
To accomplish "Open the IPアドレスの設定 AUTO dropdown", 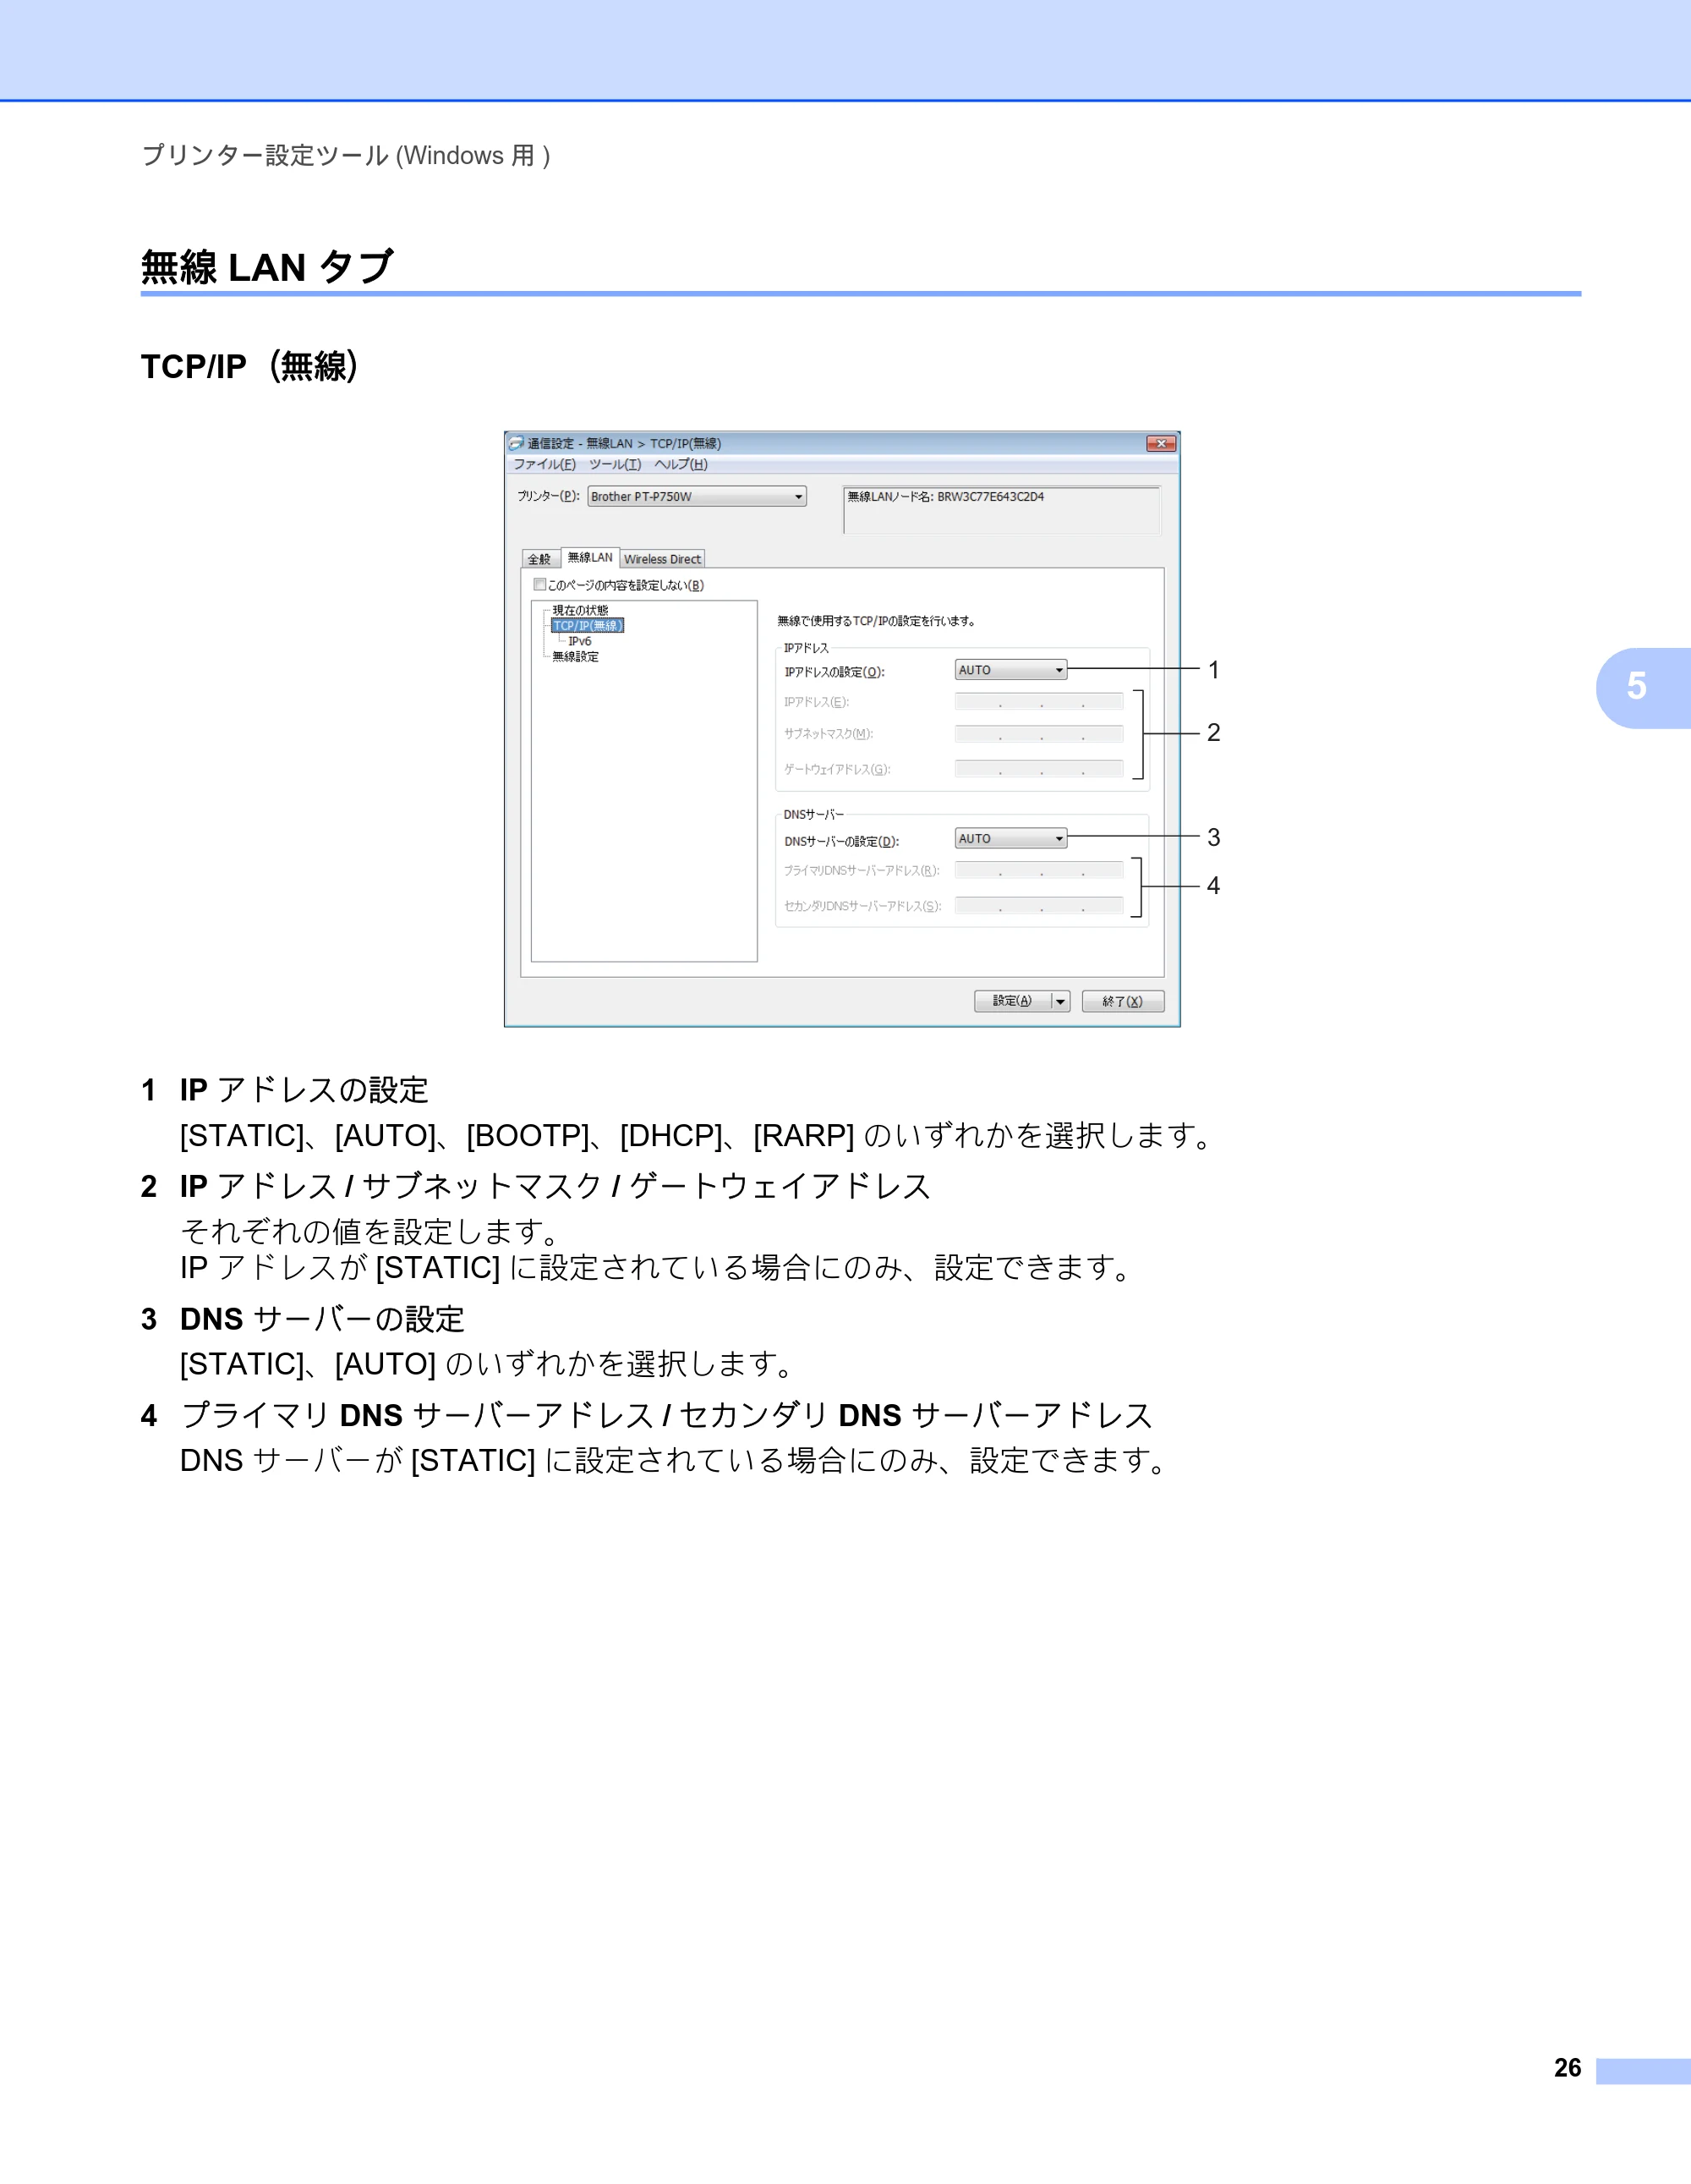I will [x=1010, y=670].
